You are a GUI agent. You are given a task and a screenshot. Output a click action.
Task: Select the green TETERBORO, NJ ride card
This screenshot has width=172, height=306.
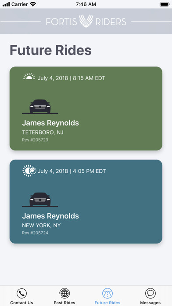(x=86, y=109)
